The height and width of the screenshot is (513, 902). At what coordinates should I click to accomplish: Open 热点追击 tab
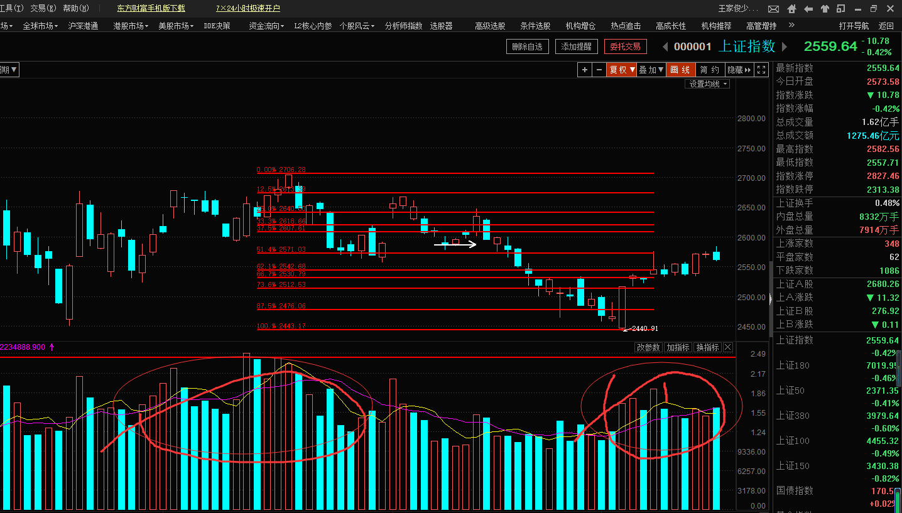coord(626,26)
